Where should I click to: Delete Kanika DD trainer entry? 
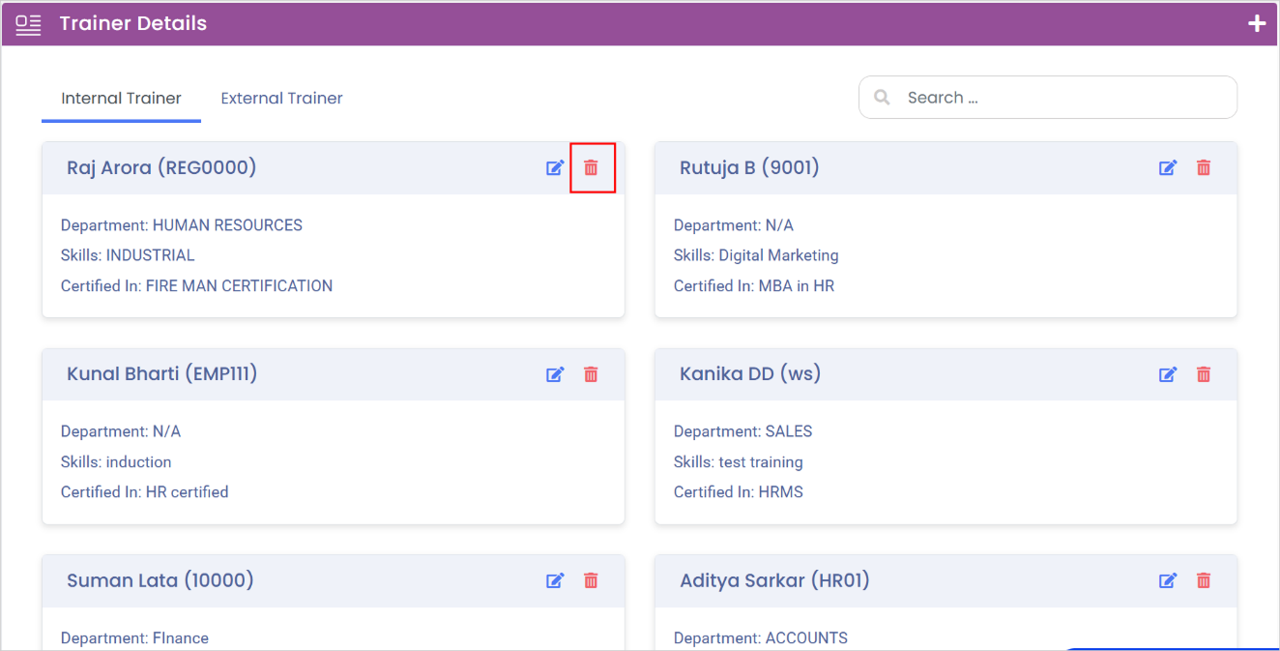point(1204,374)
